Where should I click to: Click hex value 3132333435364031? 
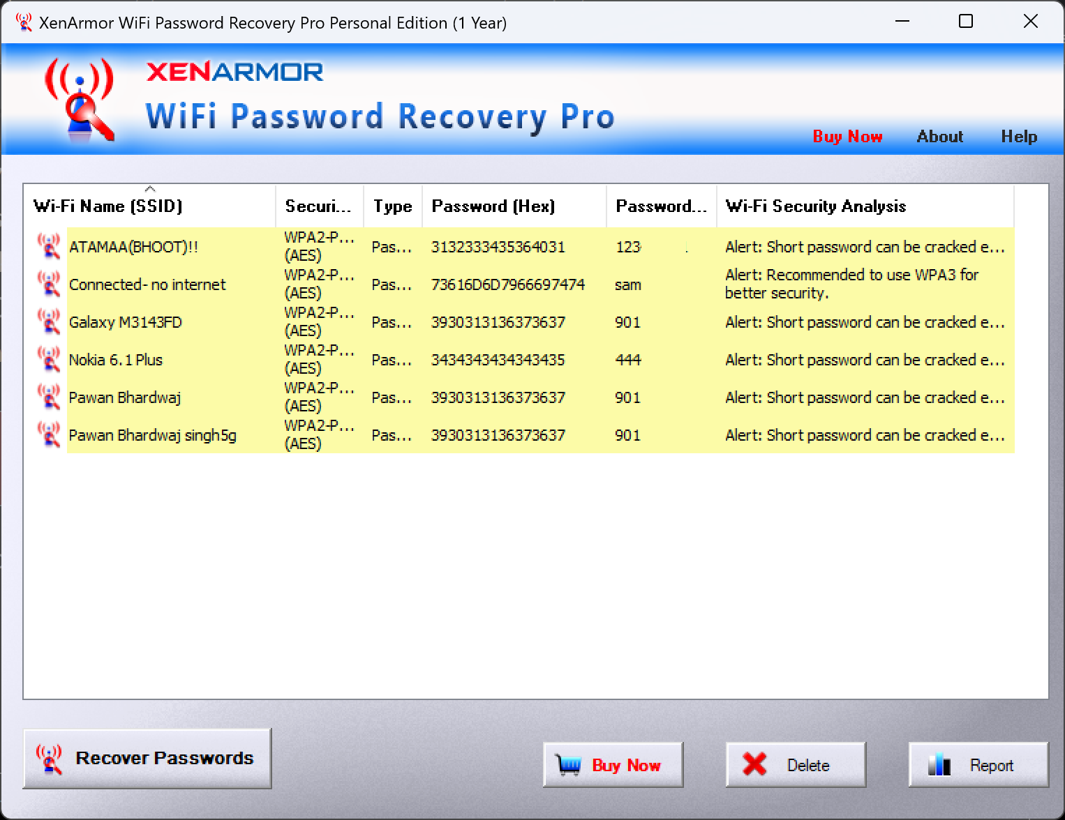click(498, 247)
